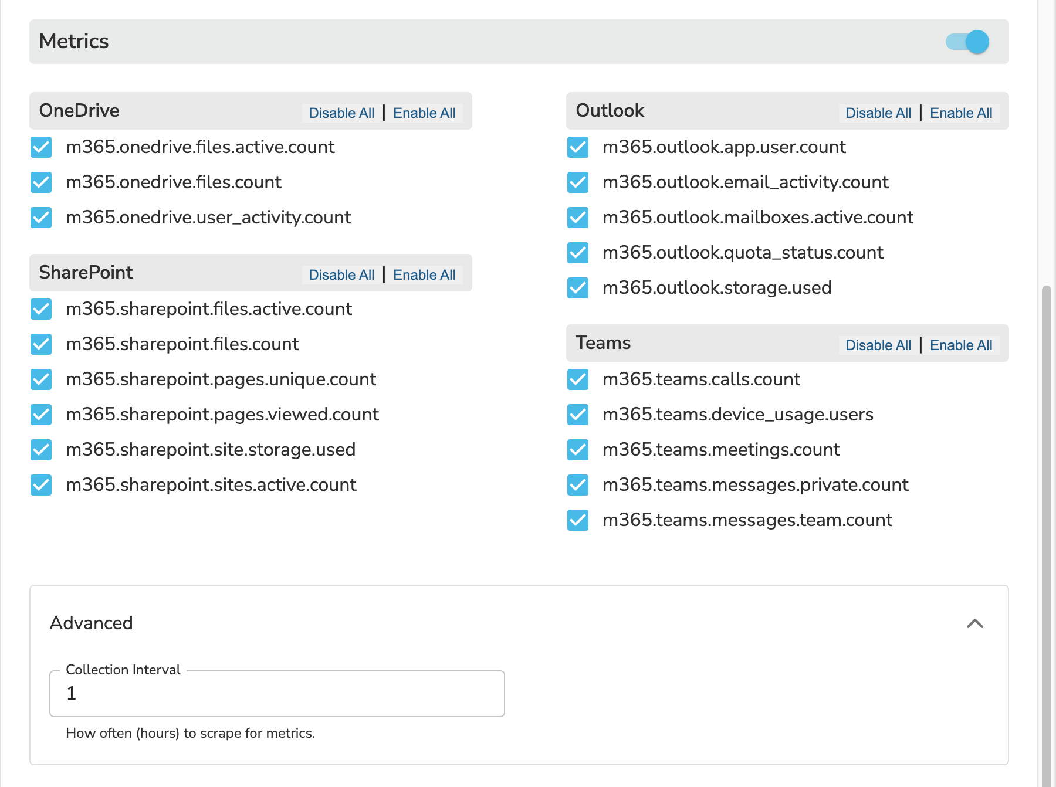Uncheck m365.sharepoint.files.count checkbox
The width and height of the screenshot is (1056, 787).
[x=41, y=344]
